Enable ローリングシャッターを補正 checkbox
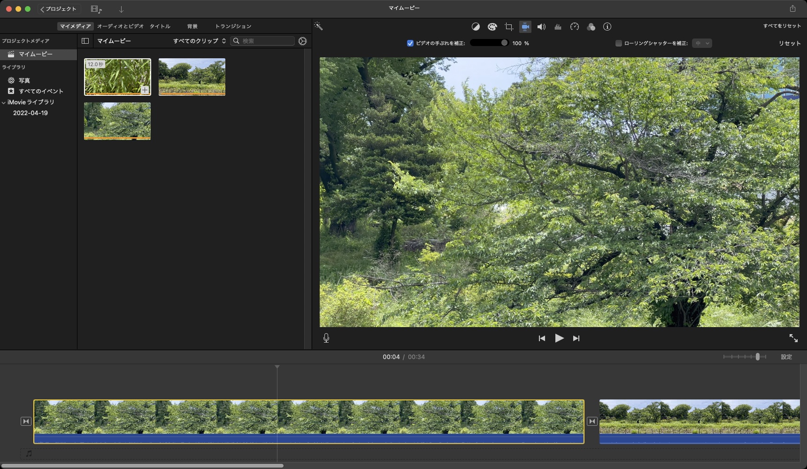The height and width of the screenshot is (469, 807). pyautogui.click(x=619, y=43)
